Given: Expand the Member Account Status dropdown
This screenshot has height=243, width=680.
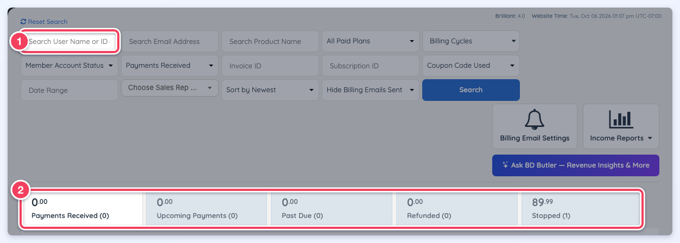Looking at the screenshot, I should pyautogui.click(x=69, y=66).
